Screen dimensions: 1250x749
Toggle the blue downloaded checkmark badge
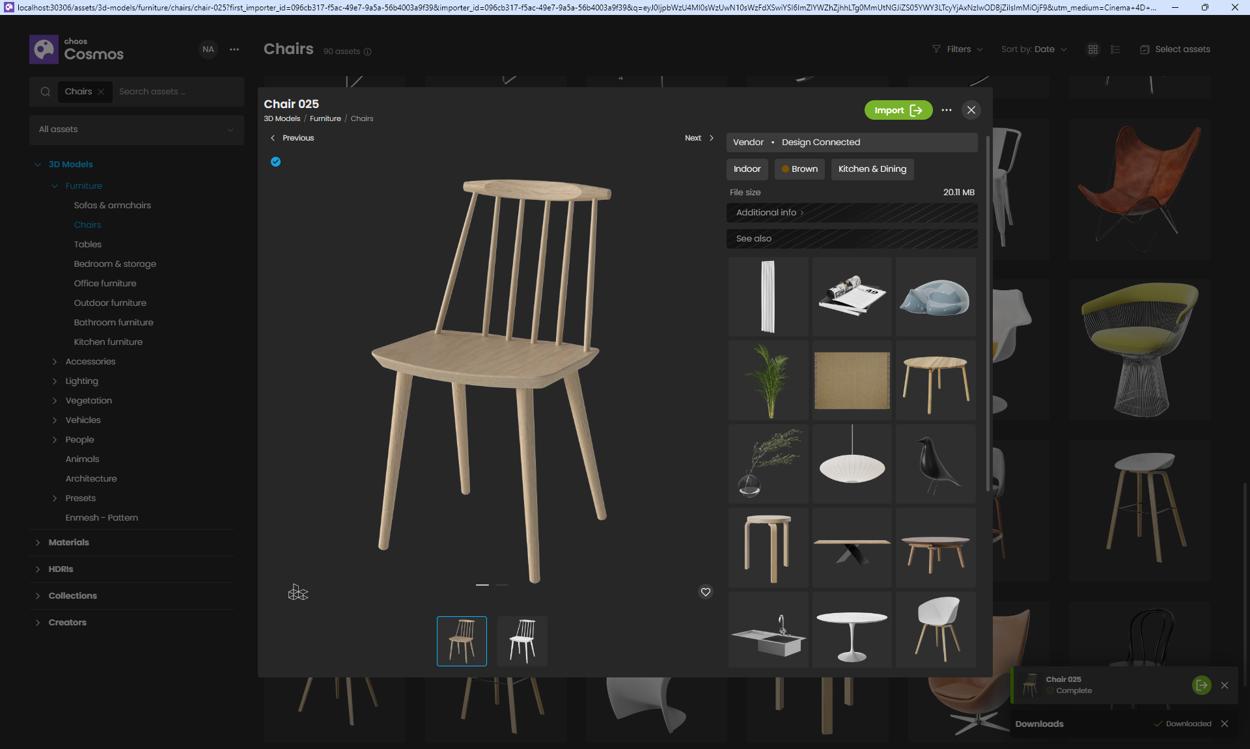(276, 162)
